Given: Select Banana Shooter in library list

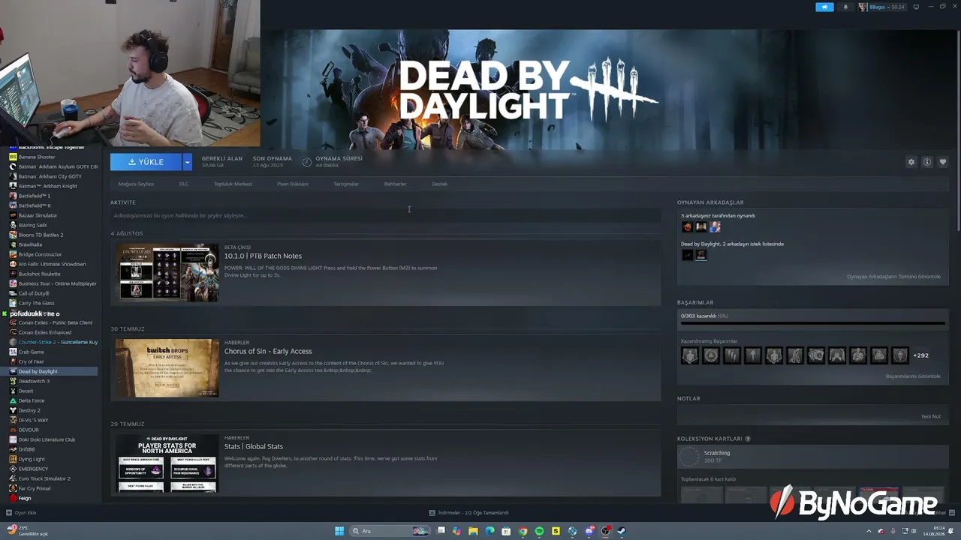Looking at the screenshot, I should pos(37,157).
